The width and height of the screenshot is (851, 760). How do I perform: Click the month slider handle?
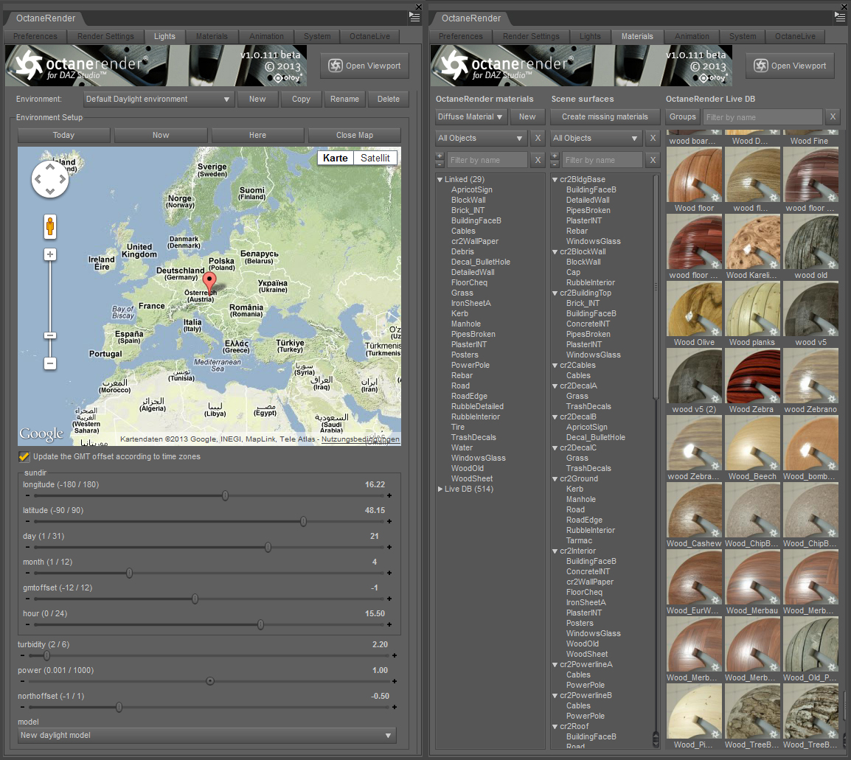coord(129,573)
